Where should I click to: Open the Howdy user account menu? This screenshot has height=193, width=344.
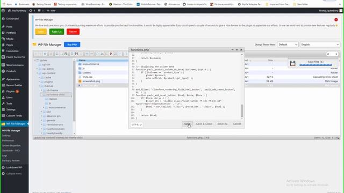pyautogui.click(x=331, y=11)
